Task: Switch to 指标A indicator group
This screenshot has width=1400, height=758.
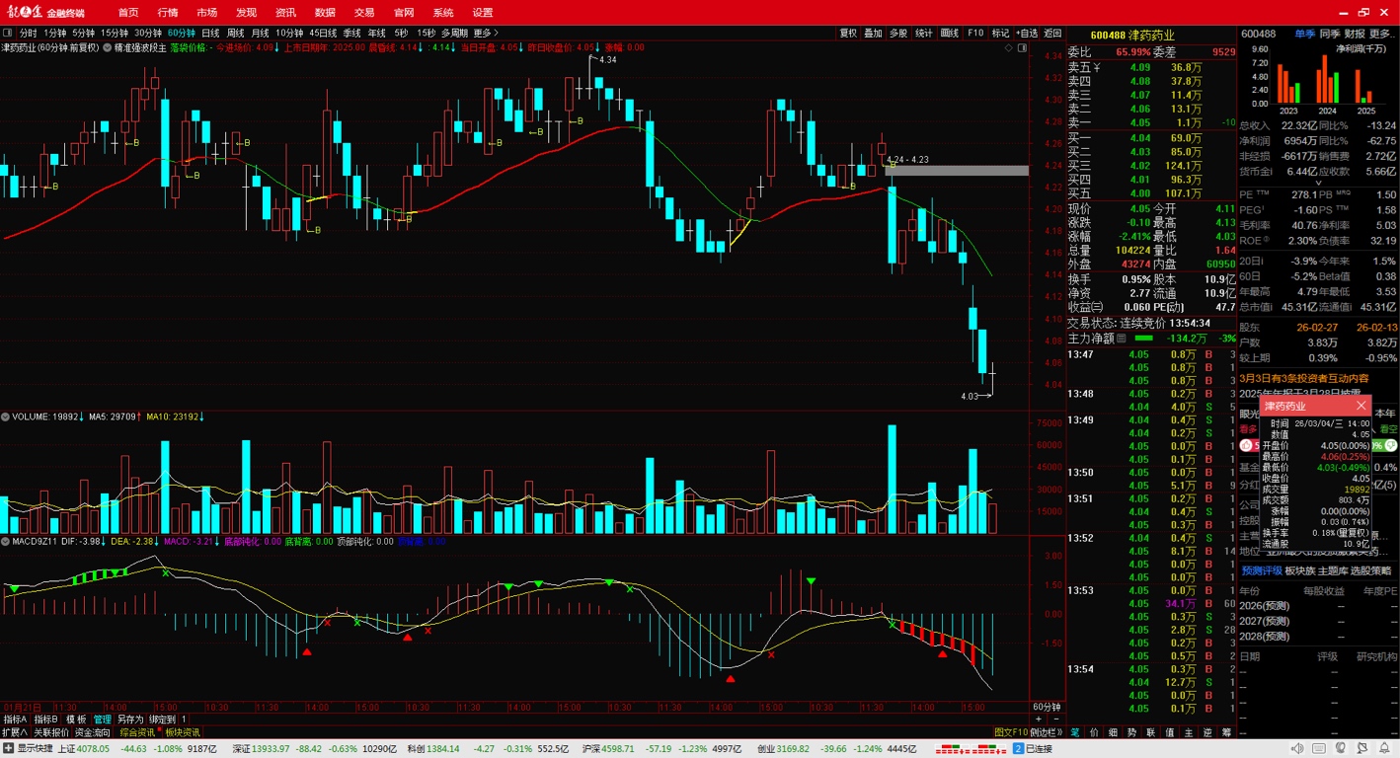Action: [x=15, y=720]
